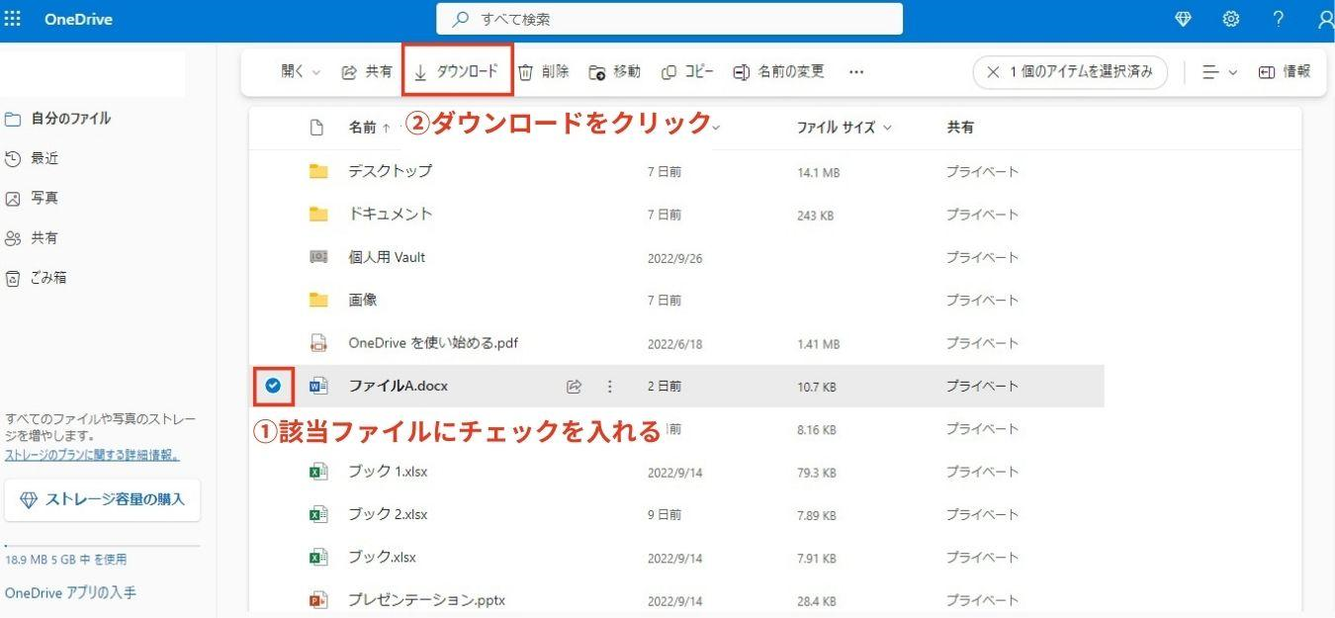Open 写真 (Photos) in the sidebar

coord(44,197)
